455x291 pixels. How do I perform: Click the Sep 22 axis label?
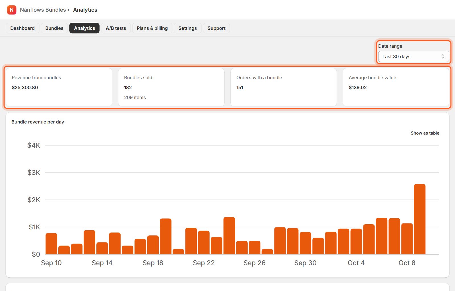204,263
